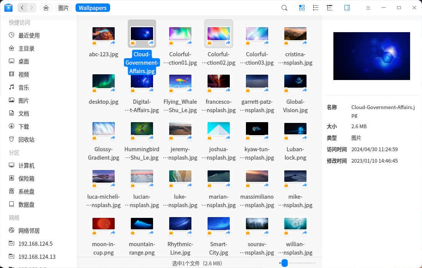Viewport: 422px width, 268px height.
Task: Click the mike-...nsplash.jpg file name
Action: coord(295,201)
